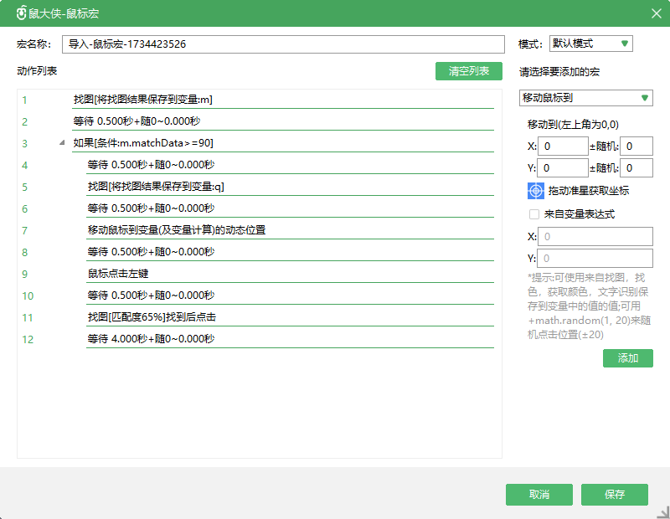
Task: Grab the resize grip at window corner
Action: pyautogui.click(x=662, y=511)
